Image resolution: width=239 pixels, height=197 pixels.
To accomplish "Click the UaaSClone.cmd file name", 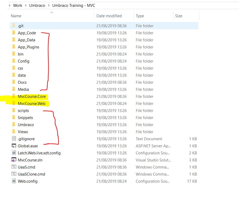I will [x=32, y=174].
